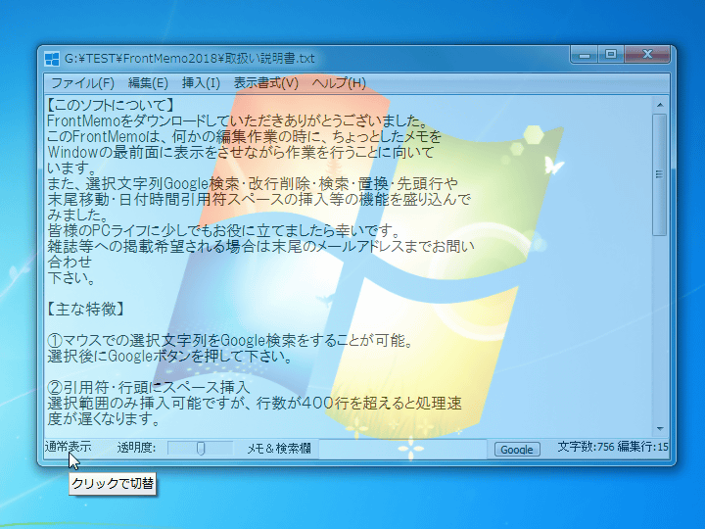Click the line starting ①マウスでの選択文字列
The width and height of the screenshot is (705, 529).
tap(230, 341)
